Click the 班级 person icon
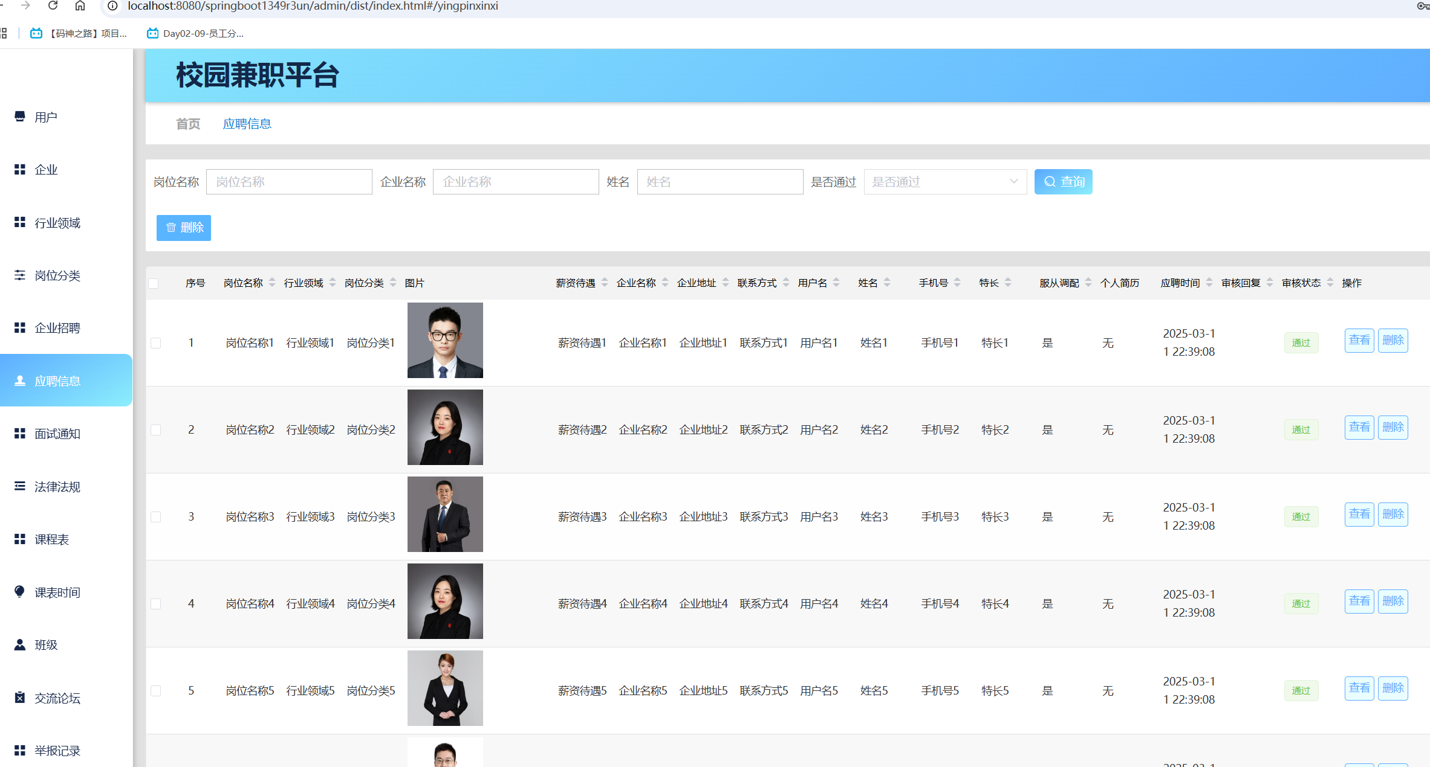Screen dimensions: 1430x767 20,644
